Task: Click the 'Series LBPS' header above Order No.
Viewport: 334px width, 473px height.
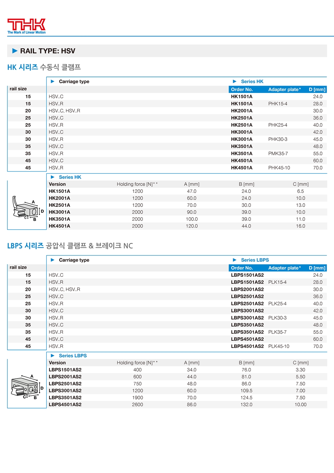Action: [255, 260]
